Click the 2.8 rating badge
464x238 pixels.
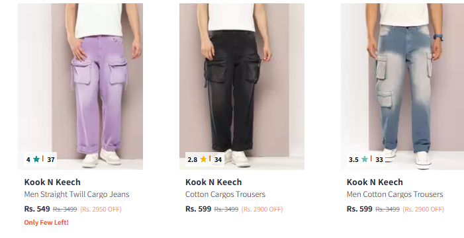(x=193, y=159)
